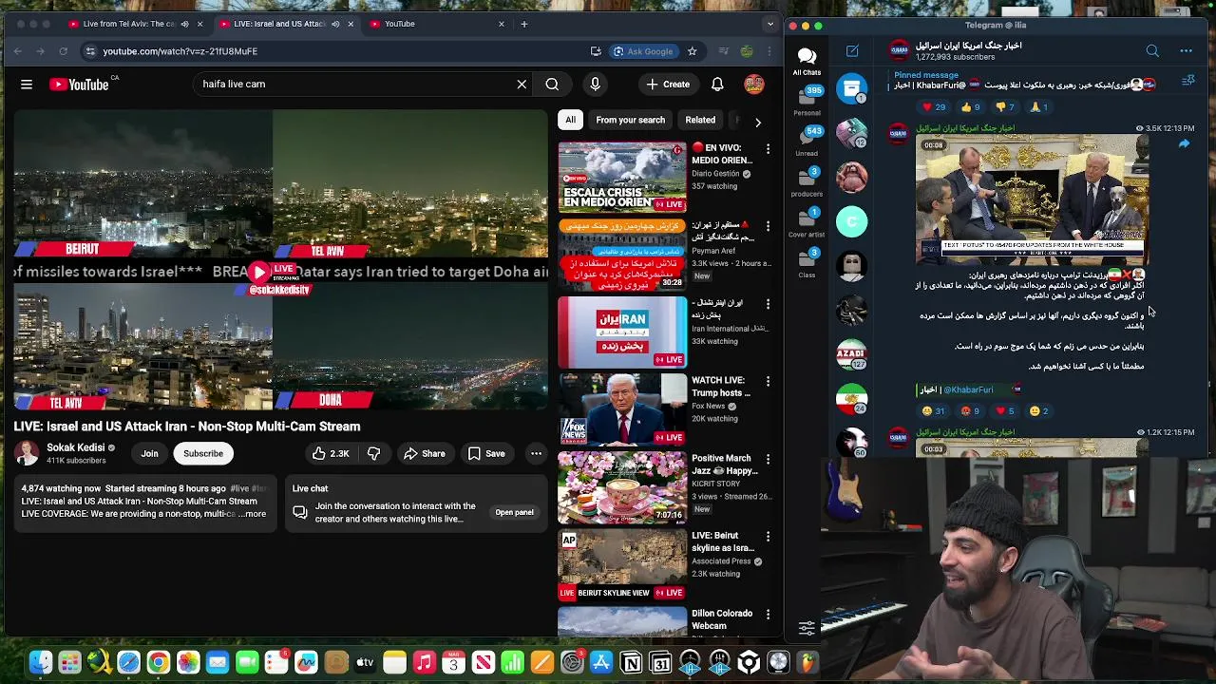Like the video with 2.3K thumbs up
The width and height of the screenshot is (1216, 684).
(x=330, y=454)
